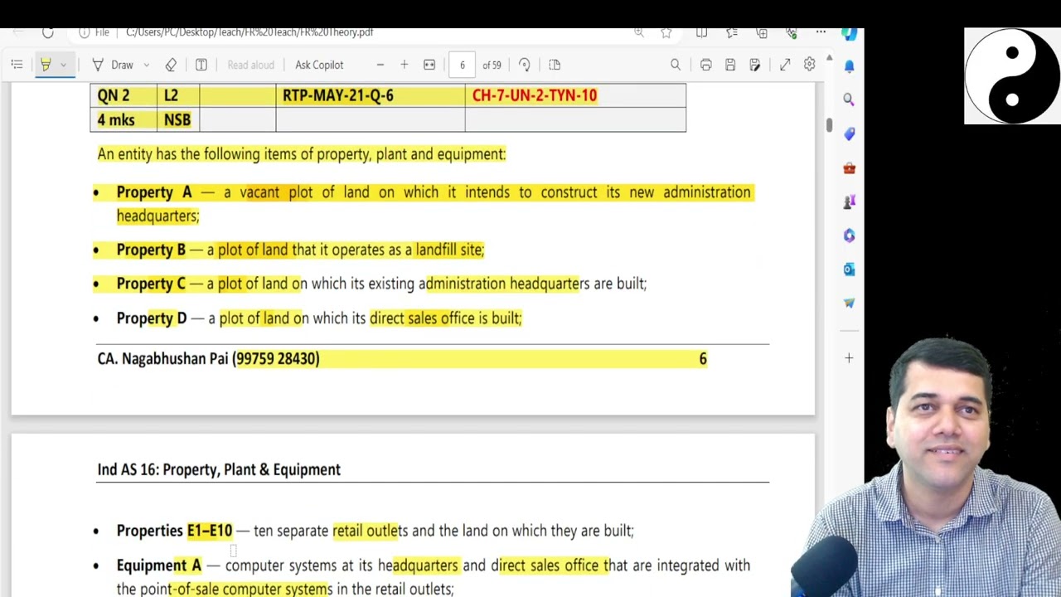Image resolution: width=1061 pixels, height=597 pixels.
Task: Click the 'Property A' bullet heading
Action: 154,192
